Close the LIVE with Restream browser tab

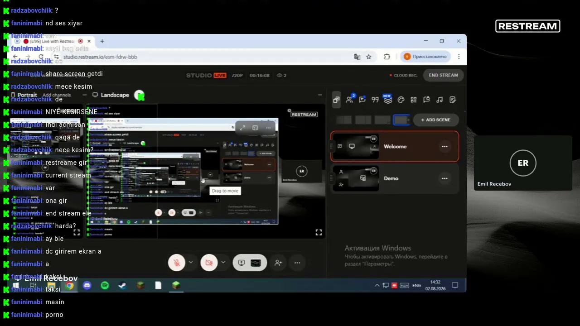(x=89, y=41)
